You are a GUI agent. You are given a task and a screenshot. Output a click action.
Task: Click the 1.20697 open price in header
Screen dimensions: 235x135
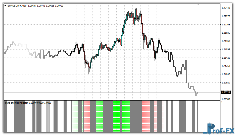[32, 6]
